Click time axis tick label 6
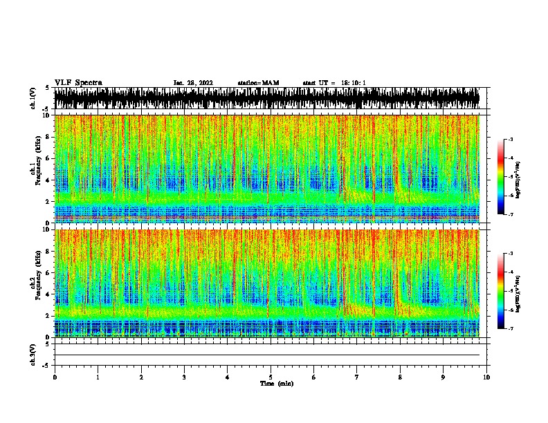Image resolution: width=548 pixels, height=423 pixels. [314, 377]
